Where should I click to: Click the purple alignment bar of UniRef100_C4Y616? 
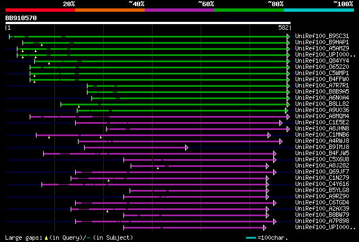(x=154, y=184)
